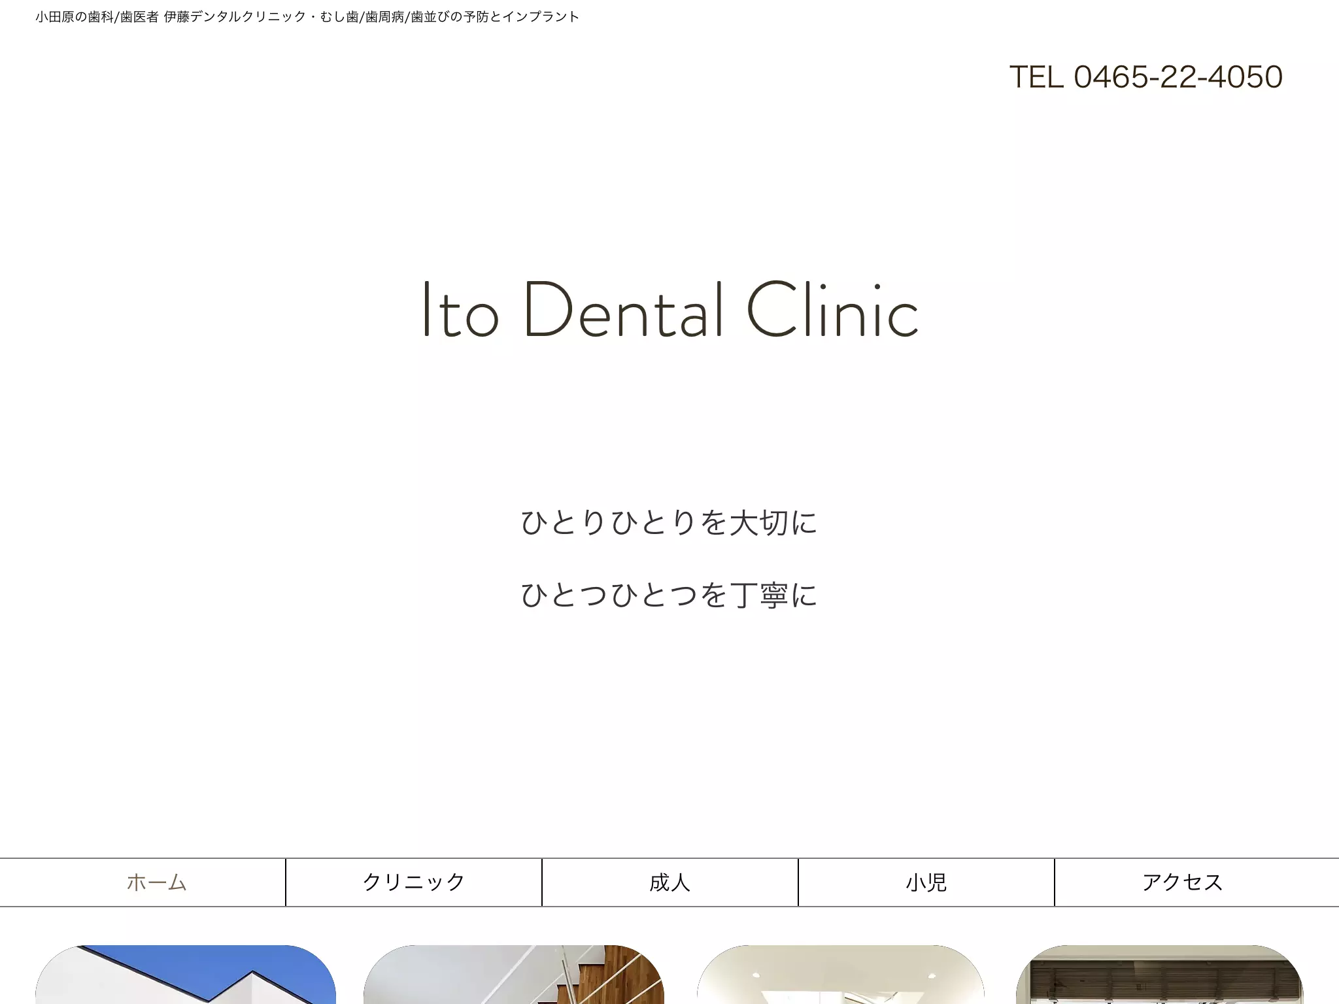Click the TEL 0465-22-4050 phone number
Screen dimensions: 1339x1004
[x=1146, y=77]
